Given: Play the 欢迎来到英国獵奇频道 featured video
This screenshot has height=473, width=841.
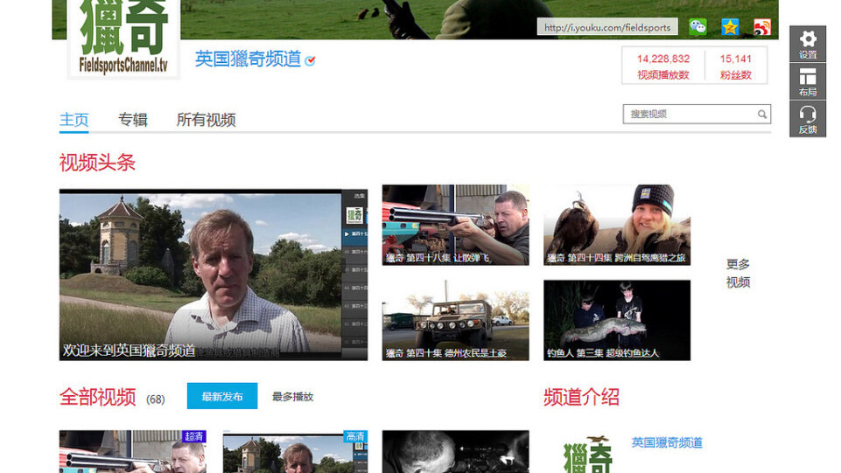Looking at the screenshot, I should click(200, 275).
